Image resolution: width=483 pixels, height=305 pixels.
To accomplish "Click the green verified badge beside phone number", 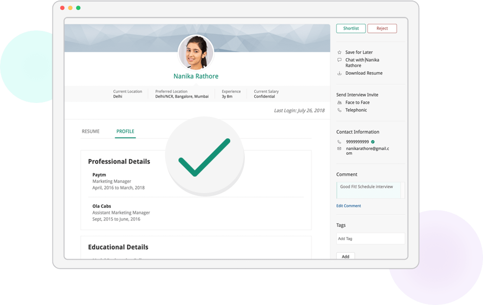I will point(373,142).
